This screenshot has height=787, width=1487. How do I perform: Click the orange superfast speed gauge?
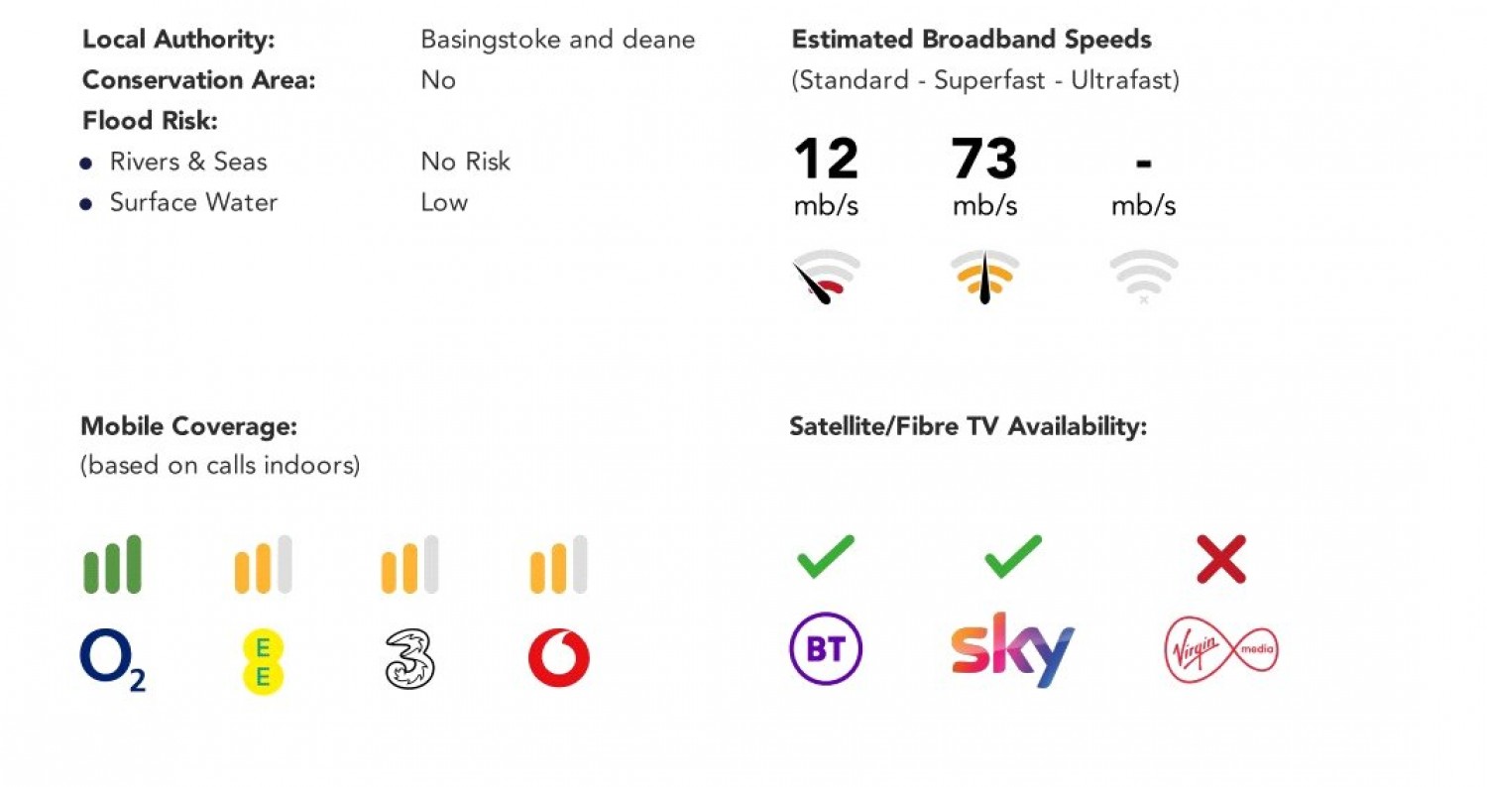pyautogui.click(x=984, y=278)
